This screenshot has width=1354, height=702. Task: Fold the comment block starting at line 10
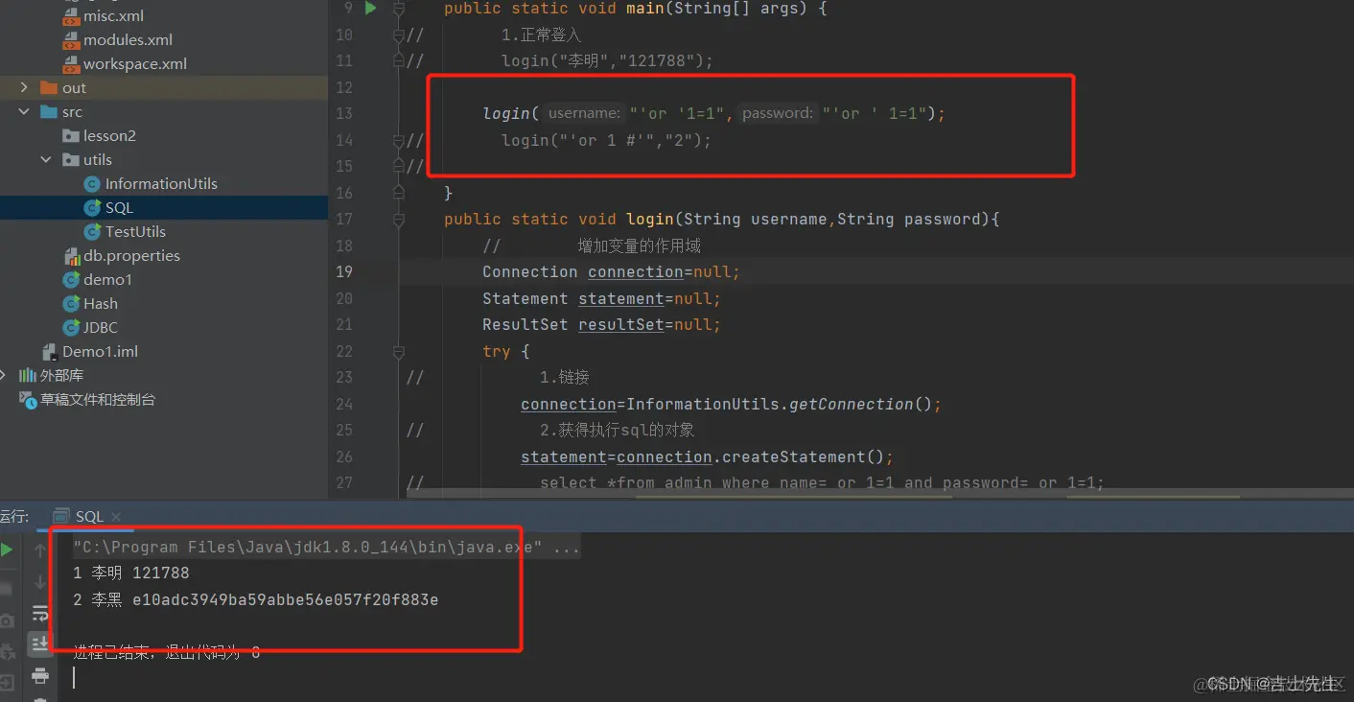pyautogui.click(x=398, y=35)
